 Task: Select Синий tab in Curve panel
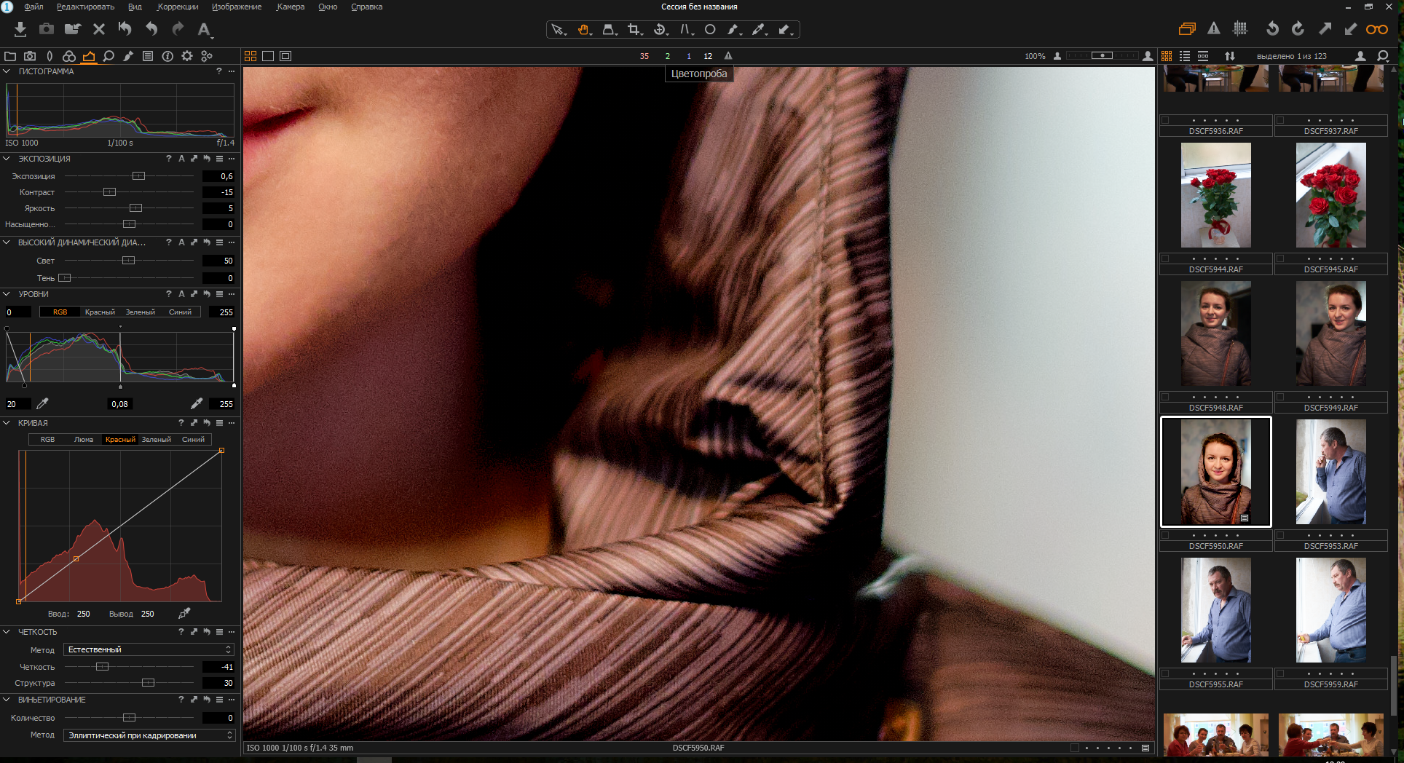(x=193, y=440)
